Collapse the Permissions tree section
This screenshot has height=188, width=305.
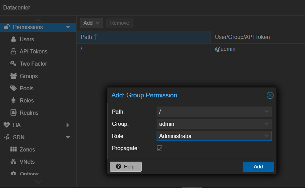point(68,27)
